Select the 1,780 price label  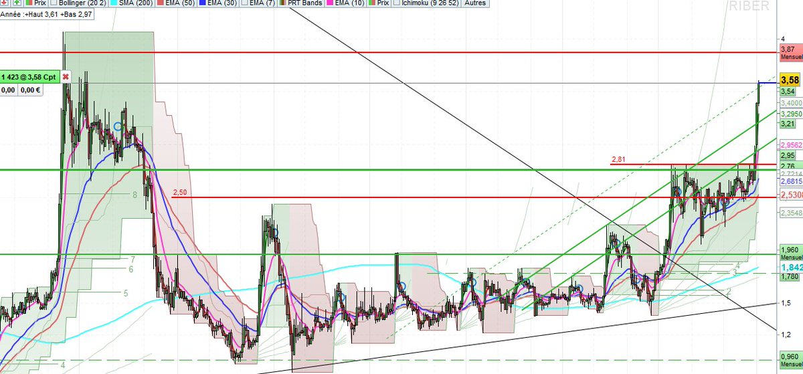(x=789, y=276)
